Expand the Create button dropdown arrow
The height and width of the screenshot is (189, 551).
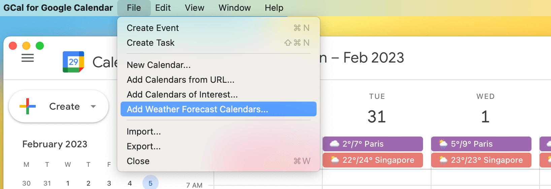pyautogui.click(x=93, y=106)
